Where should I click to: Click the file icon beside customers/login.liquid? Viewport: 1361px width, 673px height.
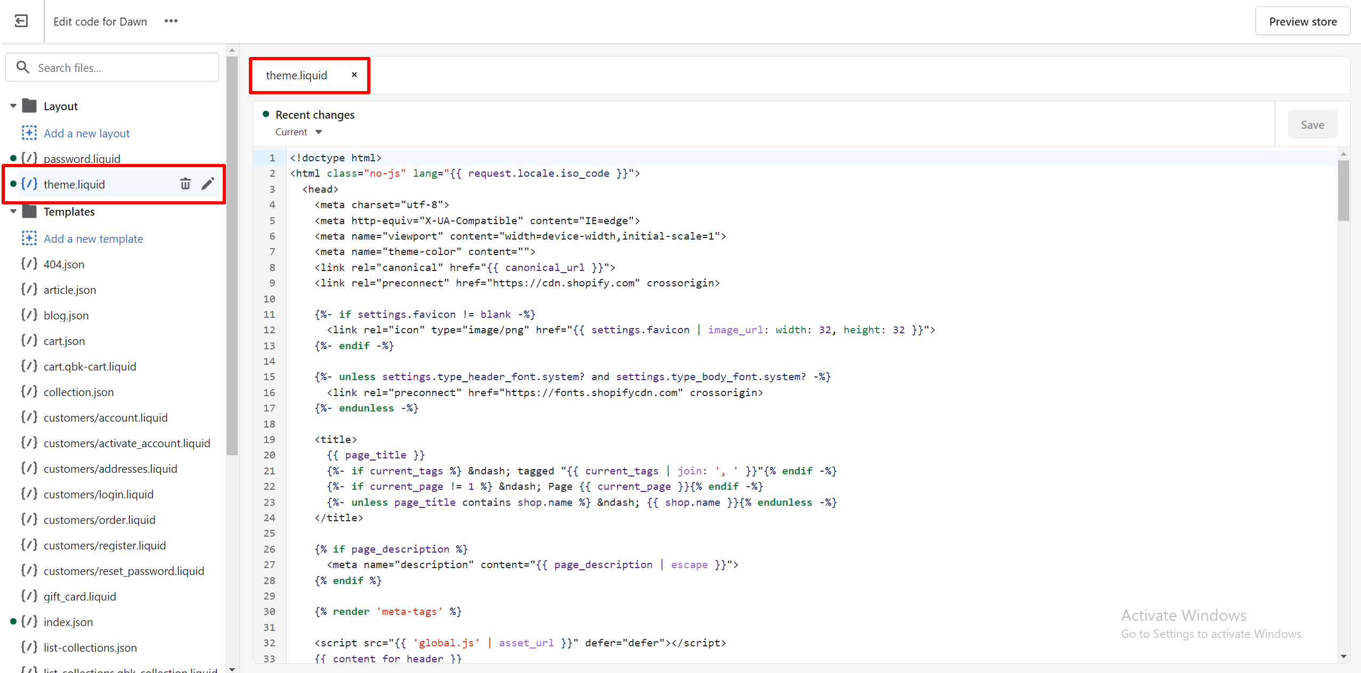coord(29,494)
